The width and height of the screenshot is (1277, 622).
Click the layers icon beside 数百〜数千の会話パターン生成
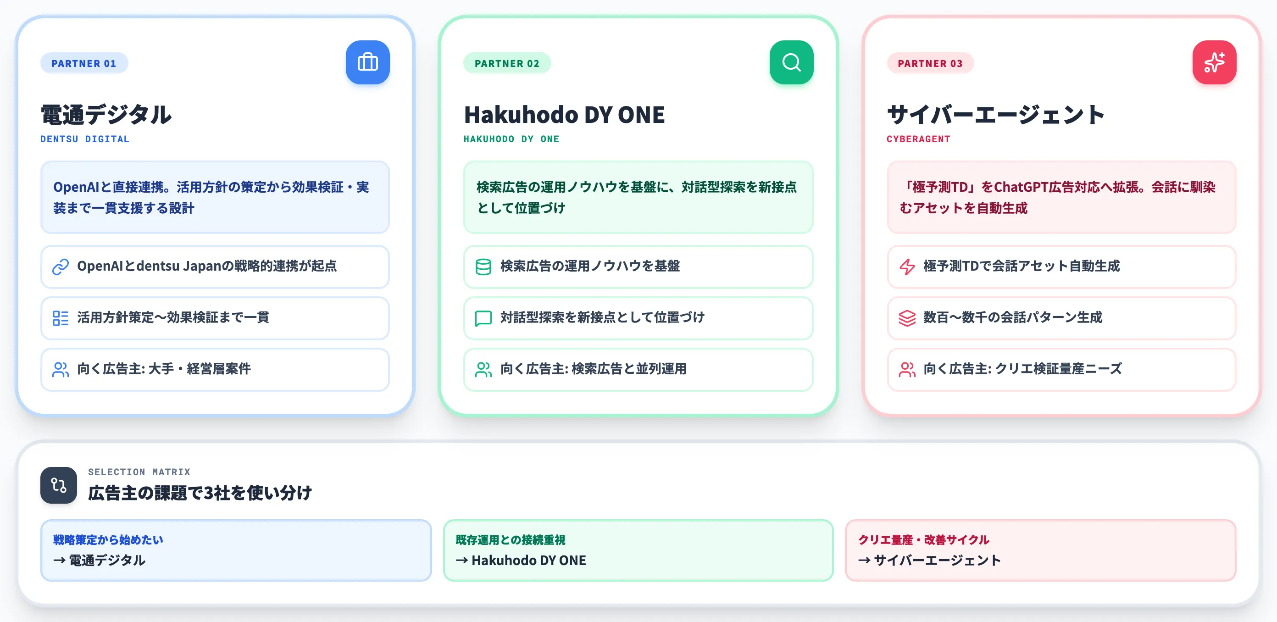(x=907, y=318)
